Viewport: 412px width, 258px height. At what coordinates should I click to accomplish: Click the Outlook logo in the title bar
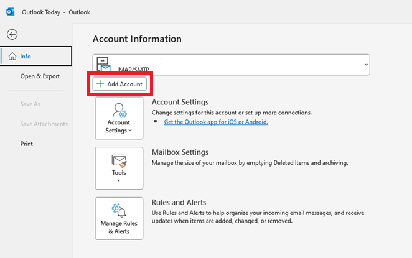pos(10,12)
